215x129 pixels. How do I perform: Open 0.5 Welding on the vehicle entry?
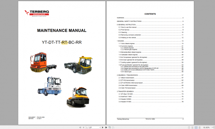tap(151, 38)
